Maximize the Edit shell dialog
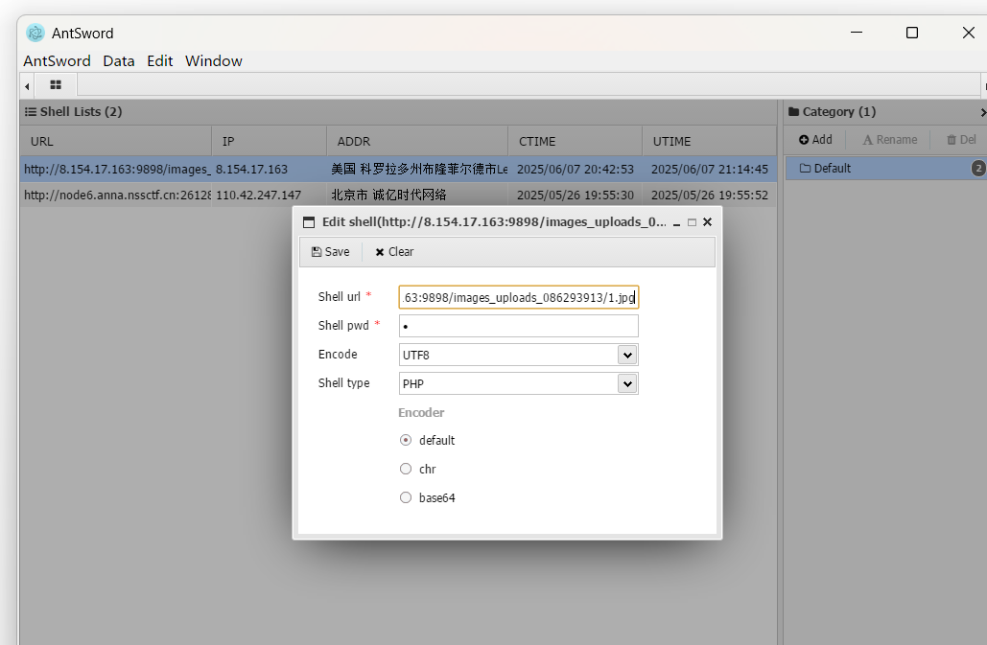987x645 pixels. 692,222
